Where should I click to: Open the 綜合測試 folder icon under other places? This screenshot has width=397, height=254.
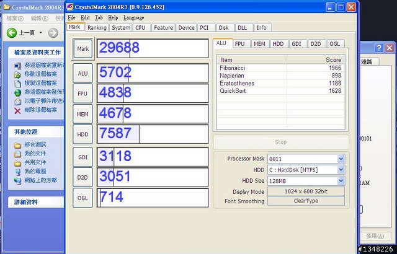(17, 145)
